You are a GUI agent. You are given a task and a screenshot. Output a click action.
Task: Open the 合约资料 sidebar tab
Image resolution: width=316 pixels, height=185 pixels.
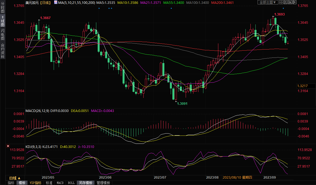[2, 51]
